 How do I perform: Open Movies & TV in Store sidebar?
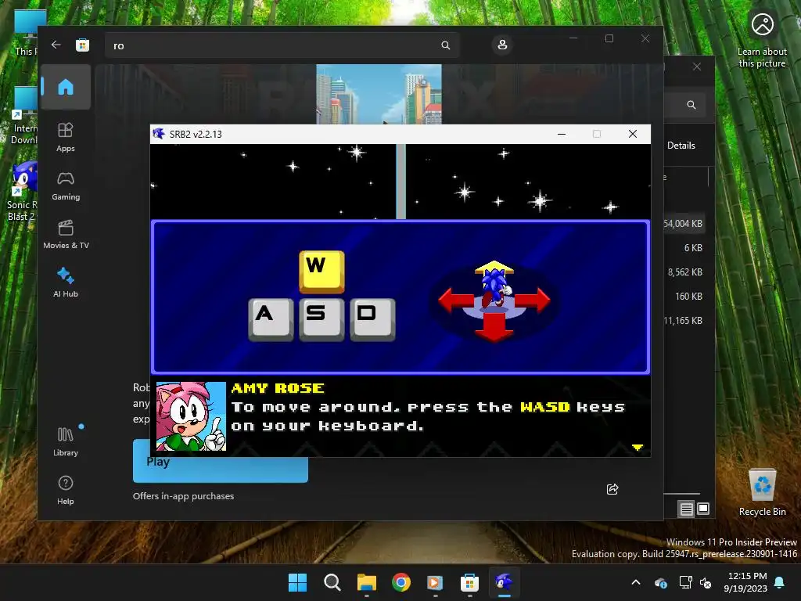click(66, 234)
